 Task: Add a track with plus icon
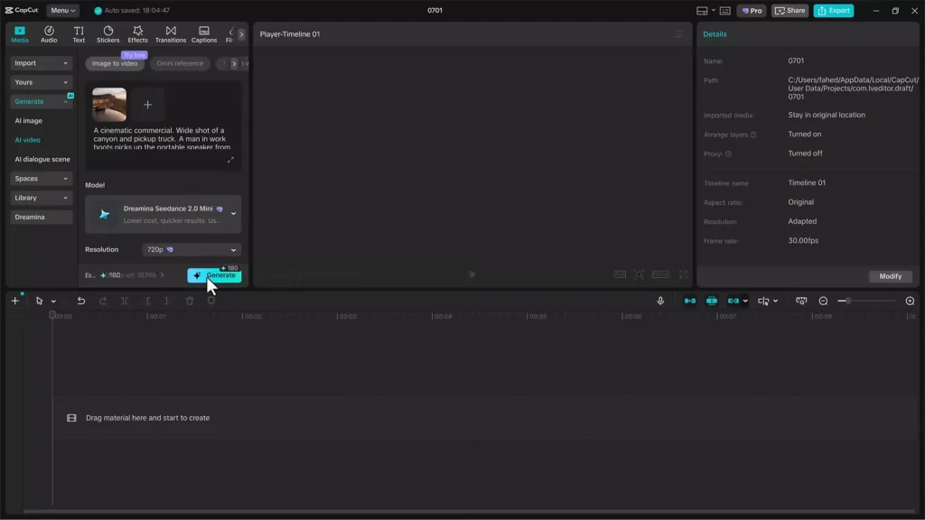point(15,302)
